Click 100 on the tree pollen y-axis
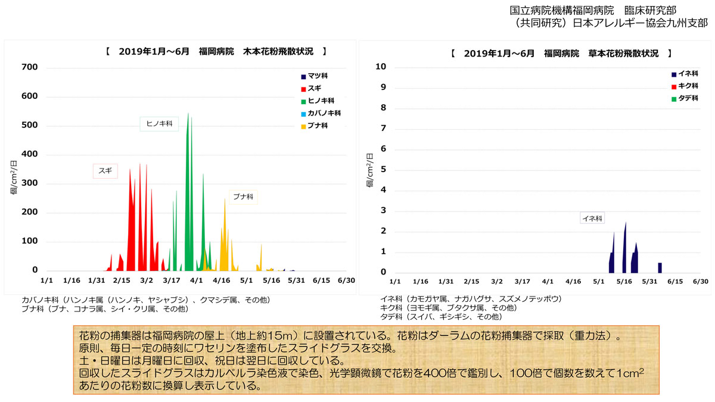 [x=30, y=242]
